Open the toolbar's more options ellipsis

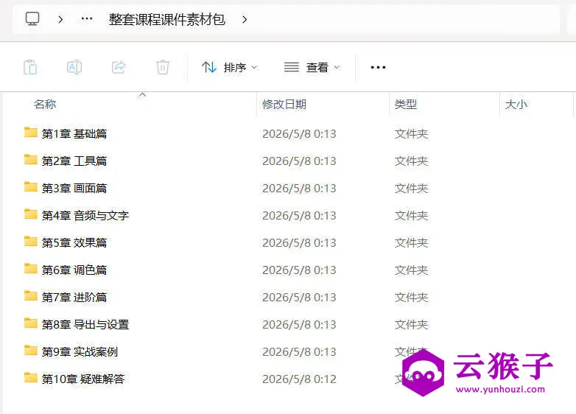coord(378,67)
